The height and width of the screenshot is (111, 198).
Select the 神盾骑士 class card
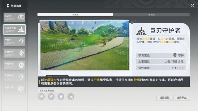(x=15, y=65)
